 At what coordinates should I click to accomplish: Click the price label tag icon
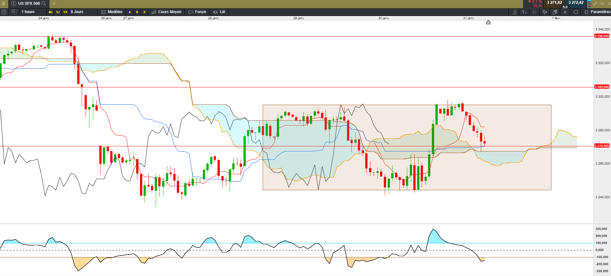[x=575, y=12]
